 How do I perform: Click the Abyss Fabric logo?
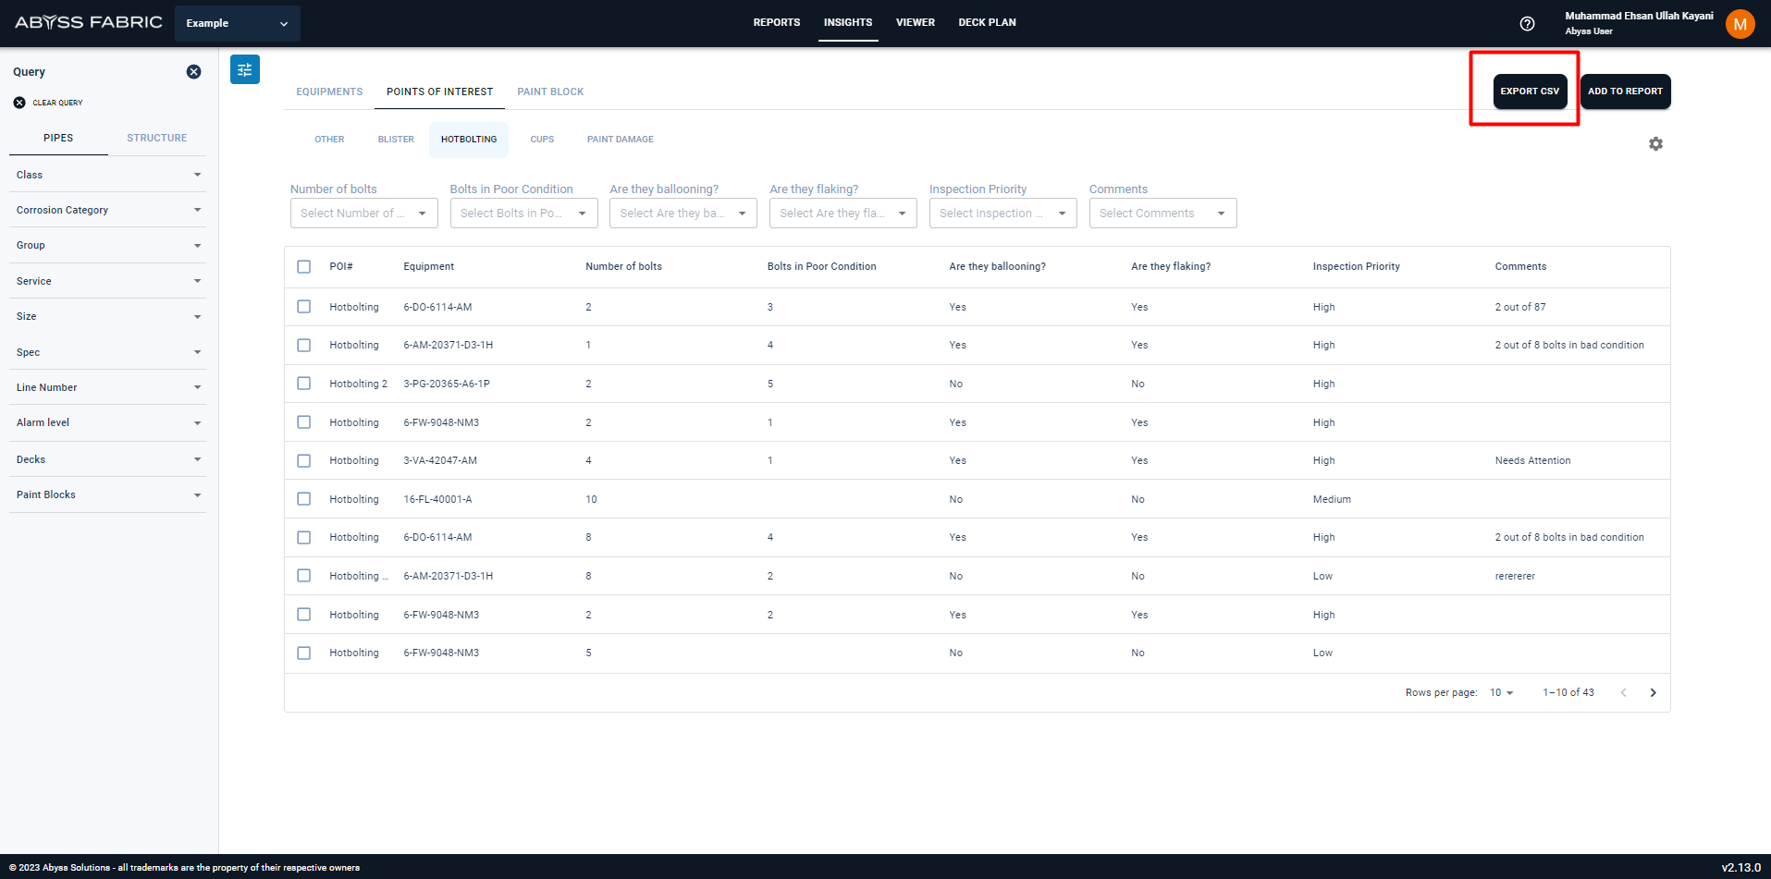tap(89, 22)
